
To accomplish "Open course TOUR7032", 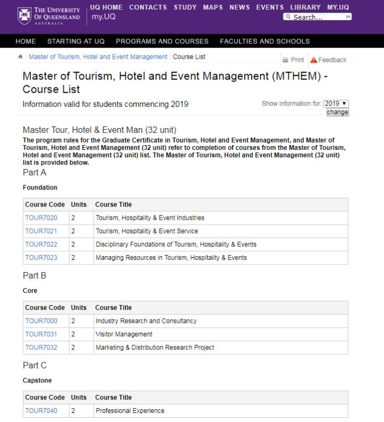I will tap(41, 347).
